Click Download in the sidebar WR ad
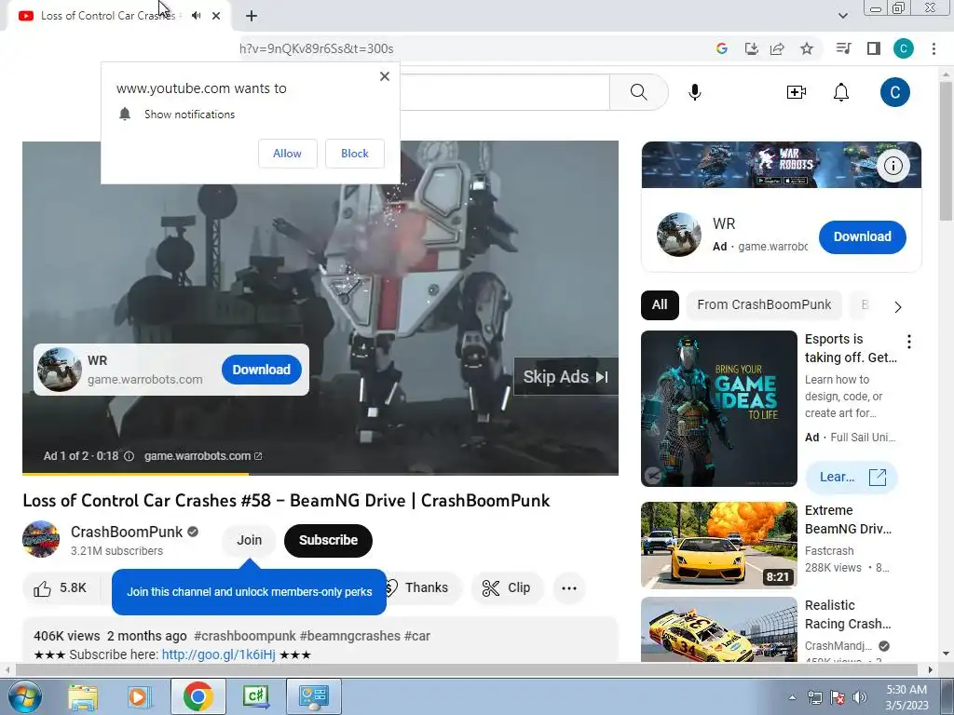Viewport: 954px width, 715px height. point(862,237)
